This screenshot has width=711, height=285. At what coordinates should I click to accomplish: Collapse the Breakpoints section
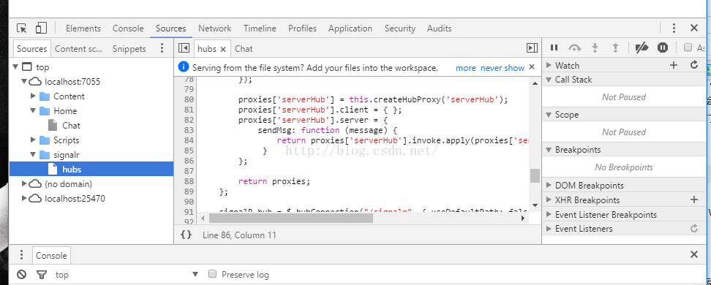point(548,150)
